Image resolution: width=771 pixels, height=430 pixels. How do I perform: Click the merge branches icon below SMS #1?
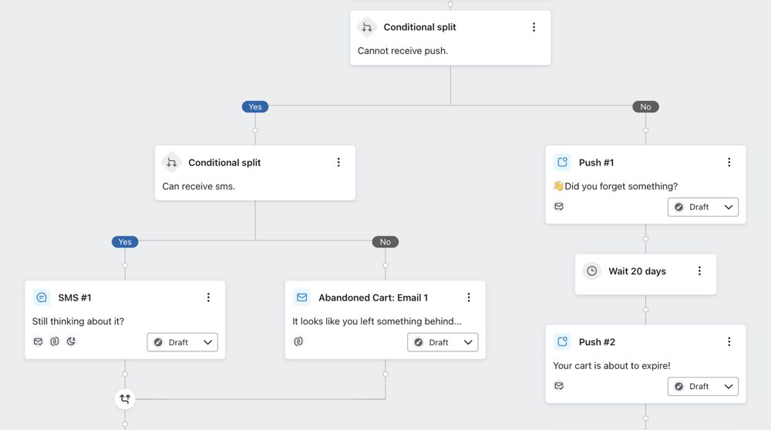coord(125,399)
